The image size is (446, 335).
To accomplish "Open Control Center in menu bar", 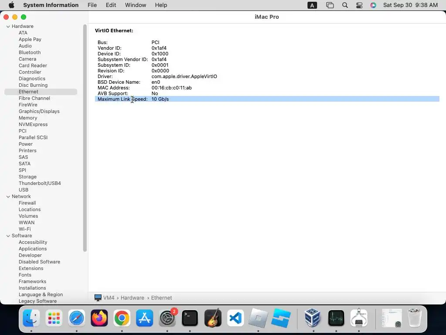I will pos(359,5).
